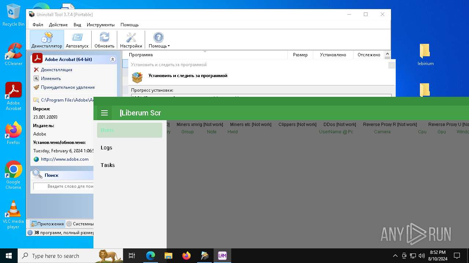
Task: Click the Поиск magnifier icon
Action: coord(37,174)
